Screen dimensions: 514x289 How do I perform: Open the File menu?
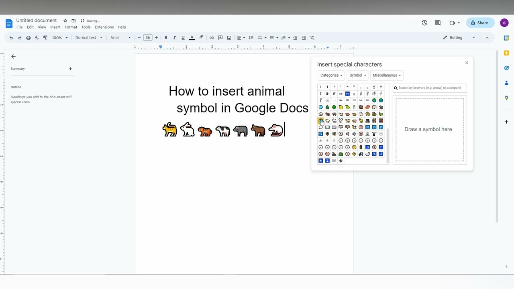19,27
